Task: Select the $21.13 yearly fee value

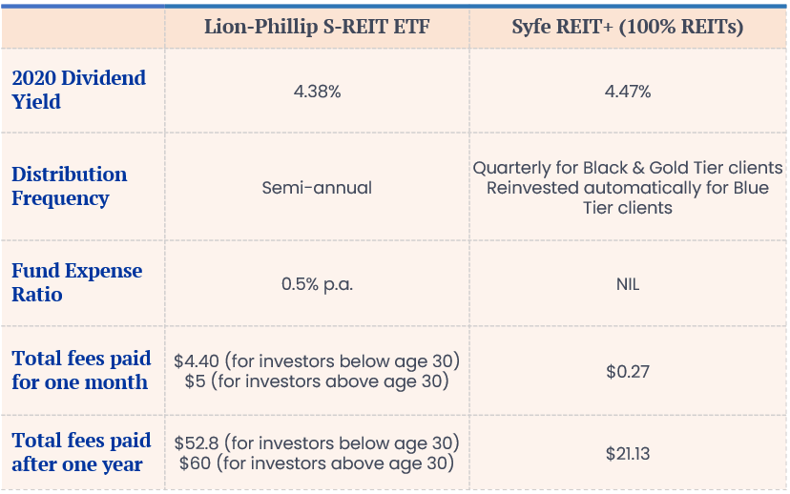Action: (x=628, y=454)
